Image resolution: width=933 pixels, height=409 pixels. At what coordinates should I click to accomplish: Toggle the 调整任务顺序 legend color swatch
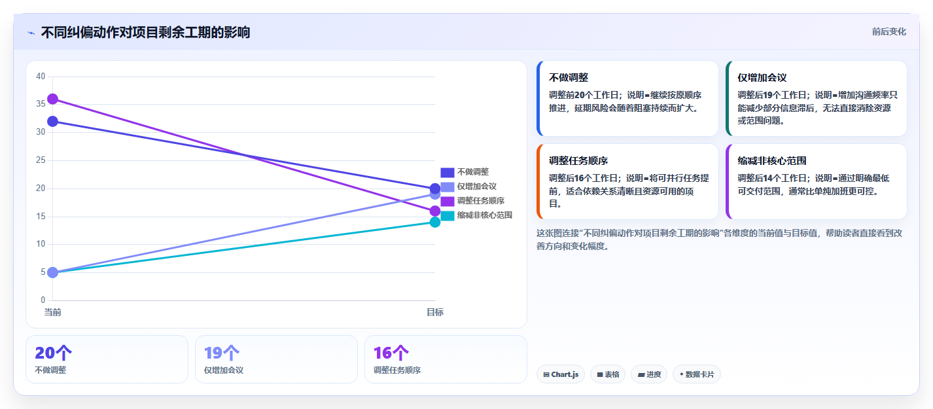(447, 201)
